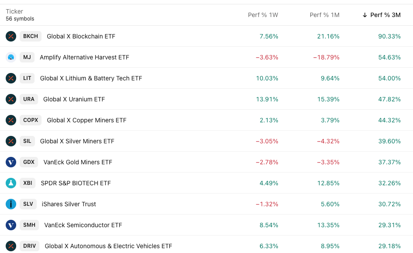Screen dimensions: 413x253
Task: Click the VanEck logo beside GDX
Action: click(x=11, y=162)
